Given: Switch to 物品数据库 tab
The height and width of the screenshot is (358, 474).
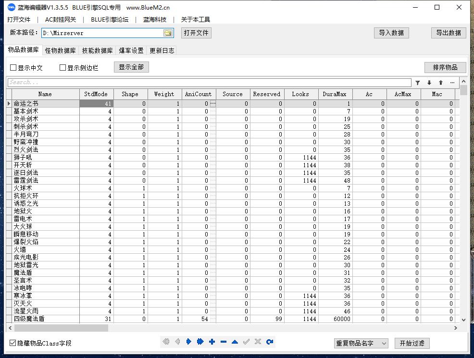Looking at the screenshot, I should [x=23, y=50].
